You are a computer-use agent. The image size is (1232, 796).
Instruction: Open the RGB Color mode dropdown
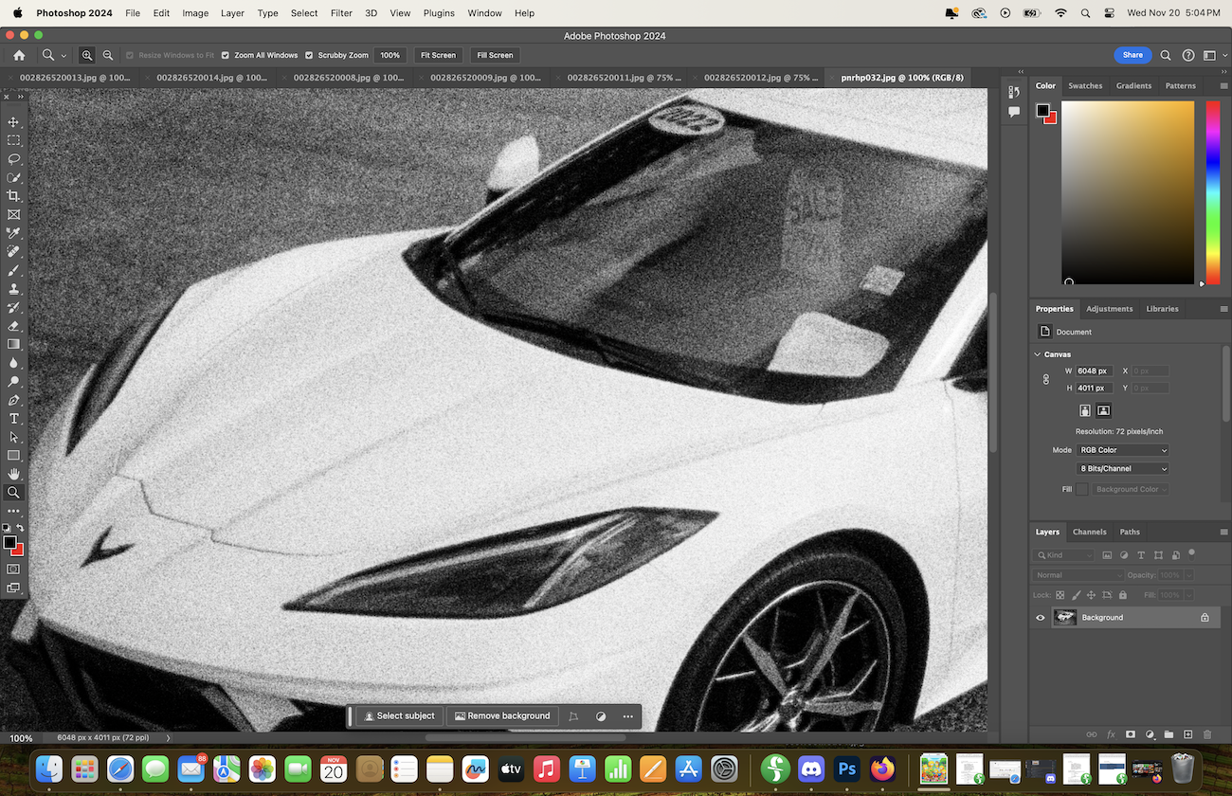tap(1123, 450)
